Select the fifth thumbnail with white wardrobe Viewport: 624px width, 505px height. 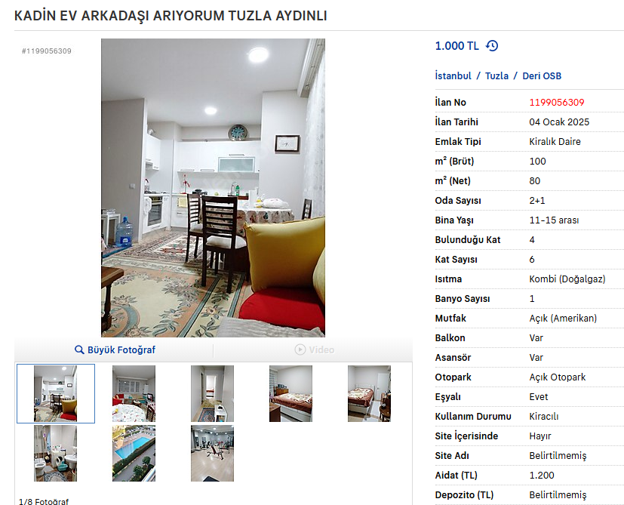click(369, 393)
